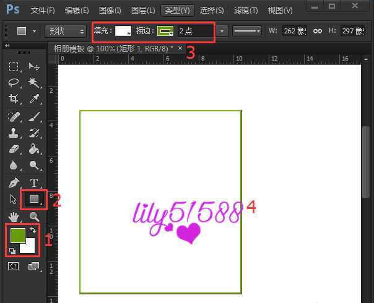
Task: Toggle Quick Mask mode
Action: pyautogui.click(x=14, y=267)
